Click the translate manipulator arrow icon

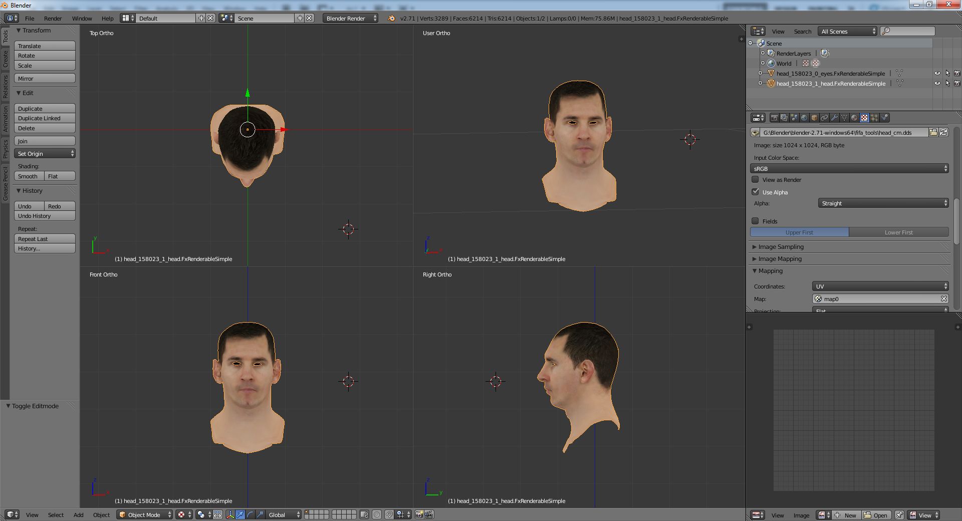(240, 514)
